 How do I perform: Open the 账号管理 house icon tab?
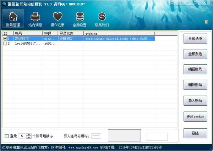pyautogui.click(x=13, y=19)
